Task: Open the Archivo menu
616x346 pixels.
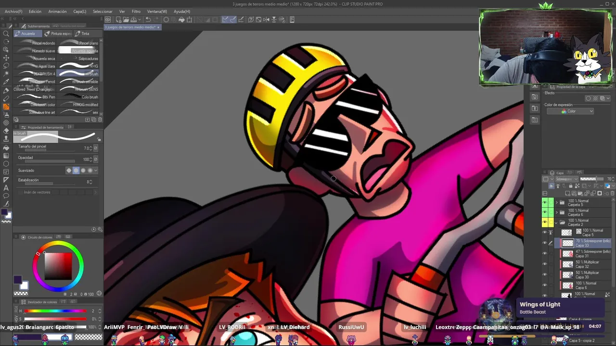Action: [x=13, y=12]
